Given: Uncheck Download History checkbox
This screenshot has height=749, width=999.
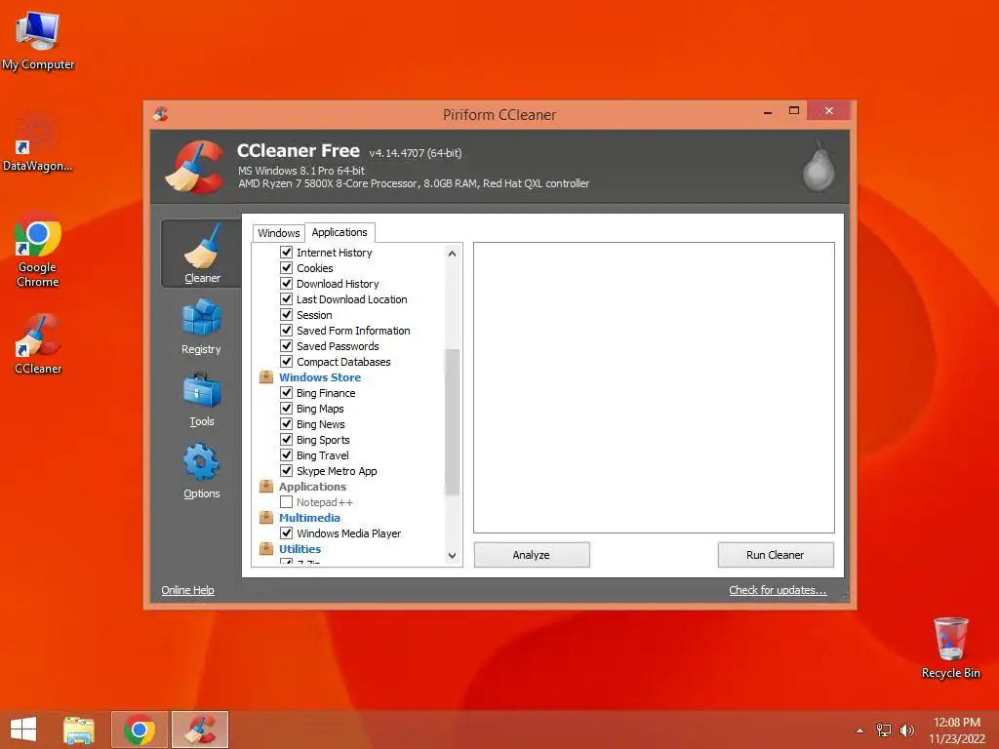Looking at the screenshot, I should pos(287,284).
